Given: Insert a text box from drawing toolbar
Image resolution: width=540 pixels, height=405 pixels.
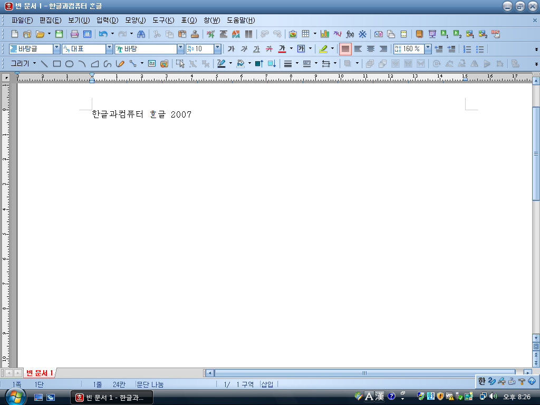Looking at the screenshot, I should pos(151,64).
